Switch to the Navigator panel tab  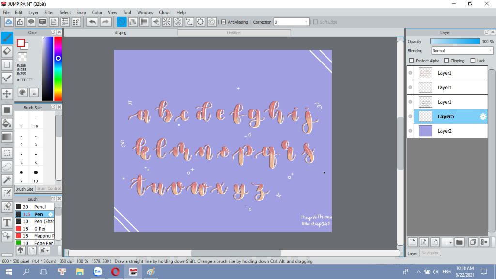click(x=430, y=253)
